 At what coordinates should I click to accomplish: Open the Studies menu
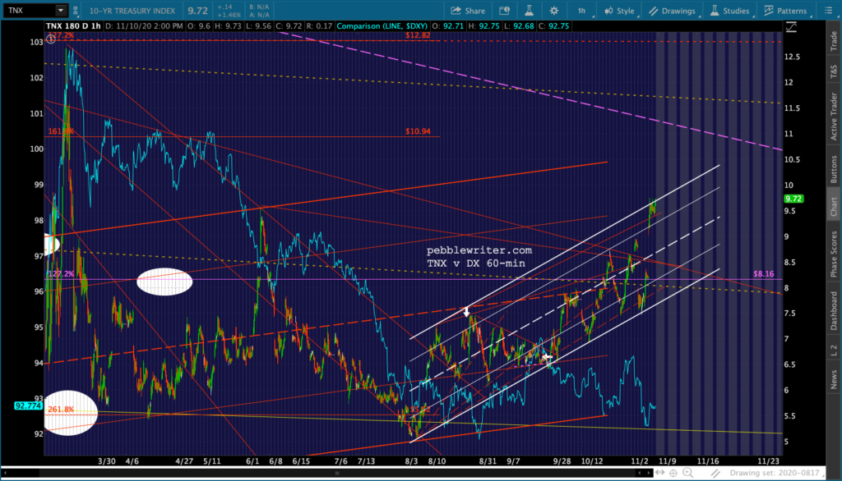729,11
